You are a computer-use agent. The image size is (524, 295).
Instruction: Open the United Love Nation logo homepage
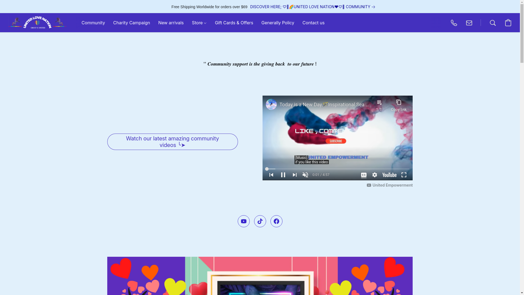[37, 23]
